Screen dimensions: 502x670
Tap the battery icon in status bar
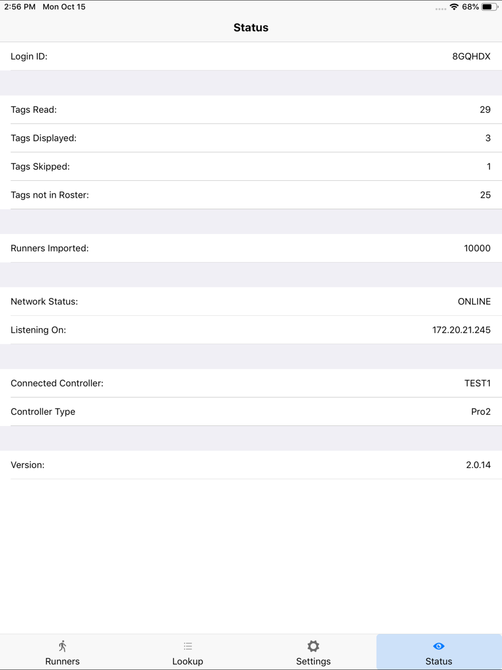[x=489, y=7]
